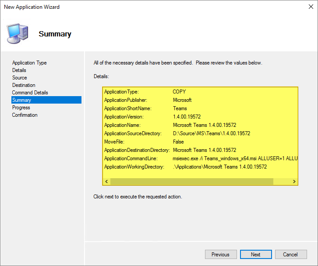
Task: Cancel the application wizard
Action: coord(290,255)
